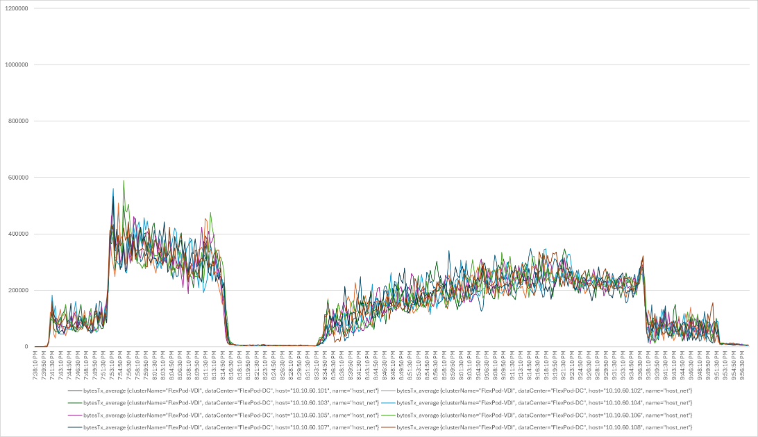The height and width of the screenshot is (437, 758).
Task: Click the 0 value on y-axis
Action: (26, 347)
